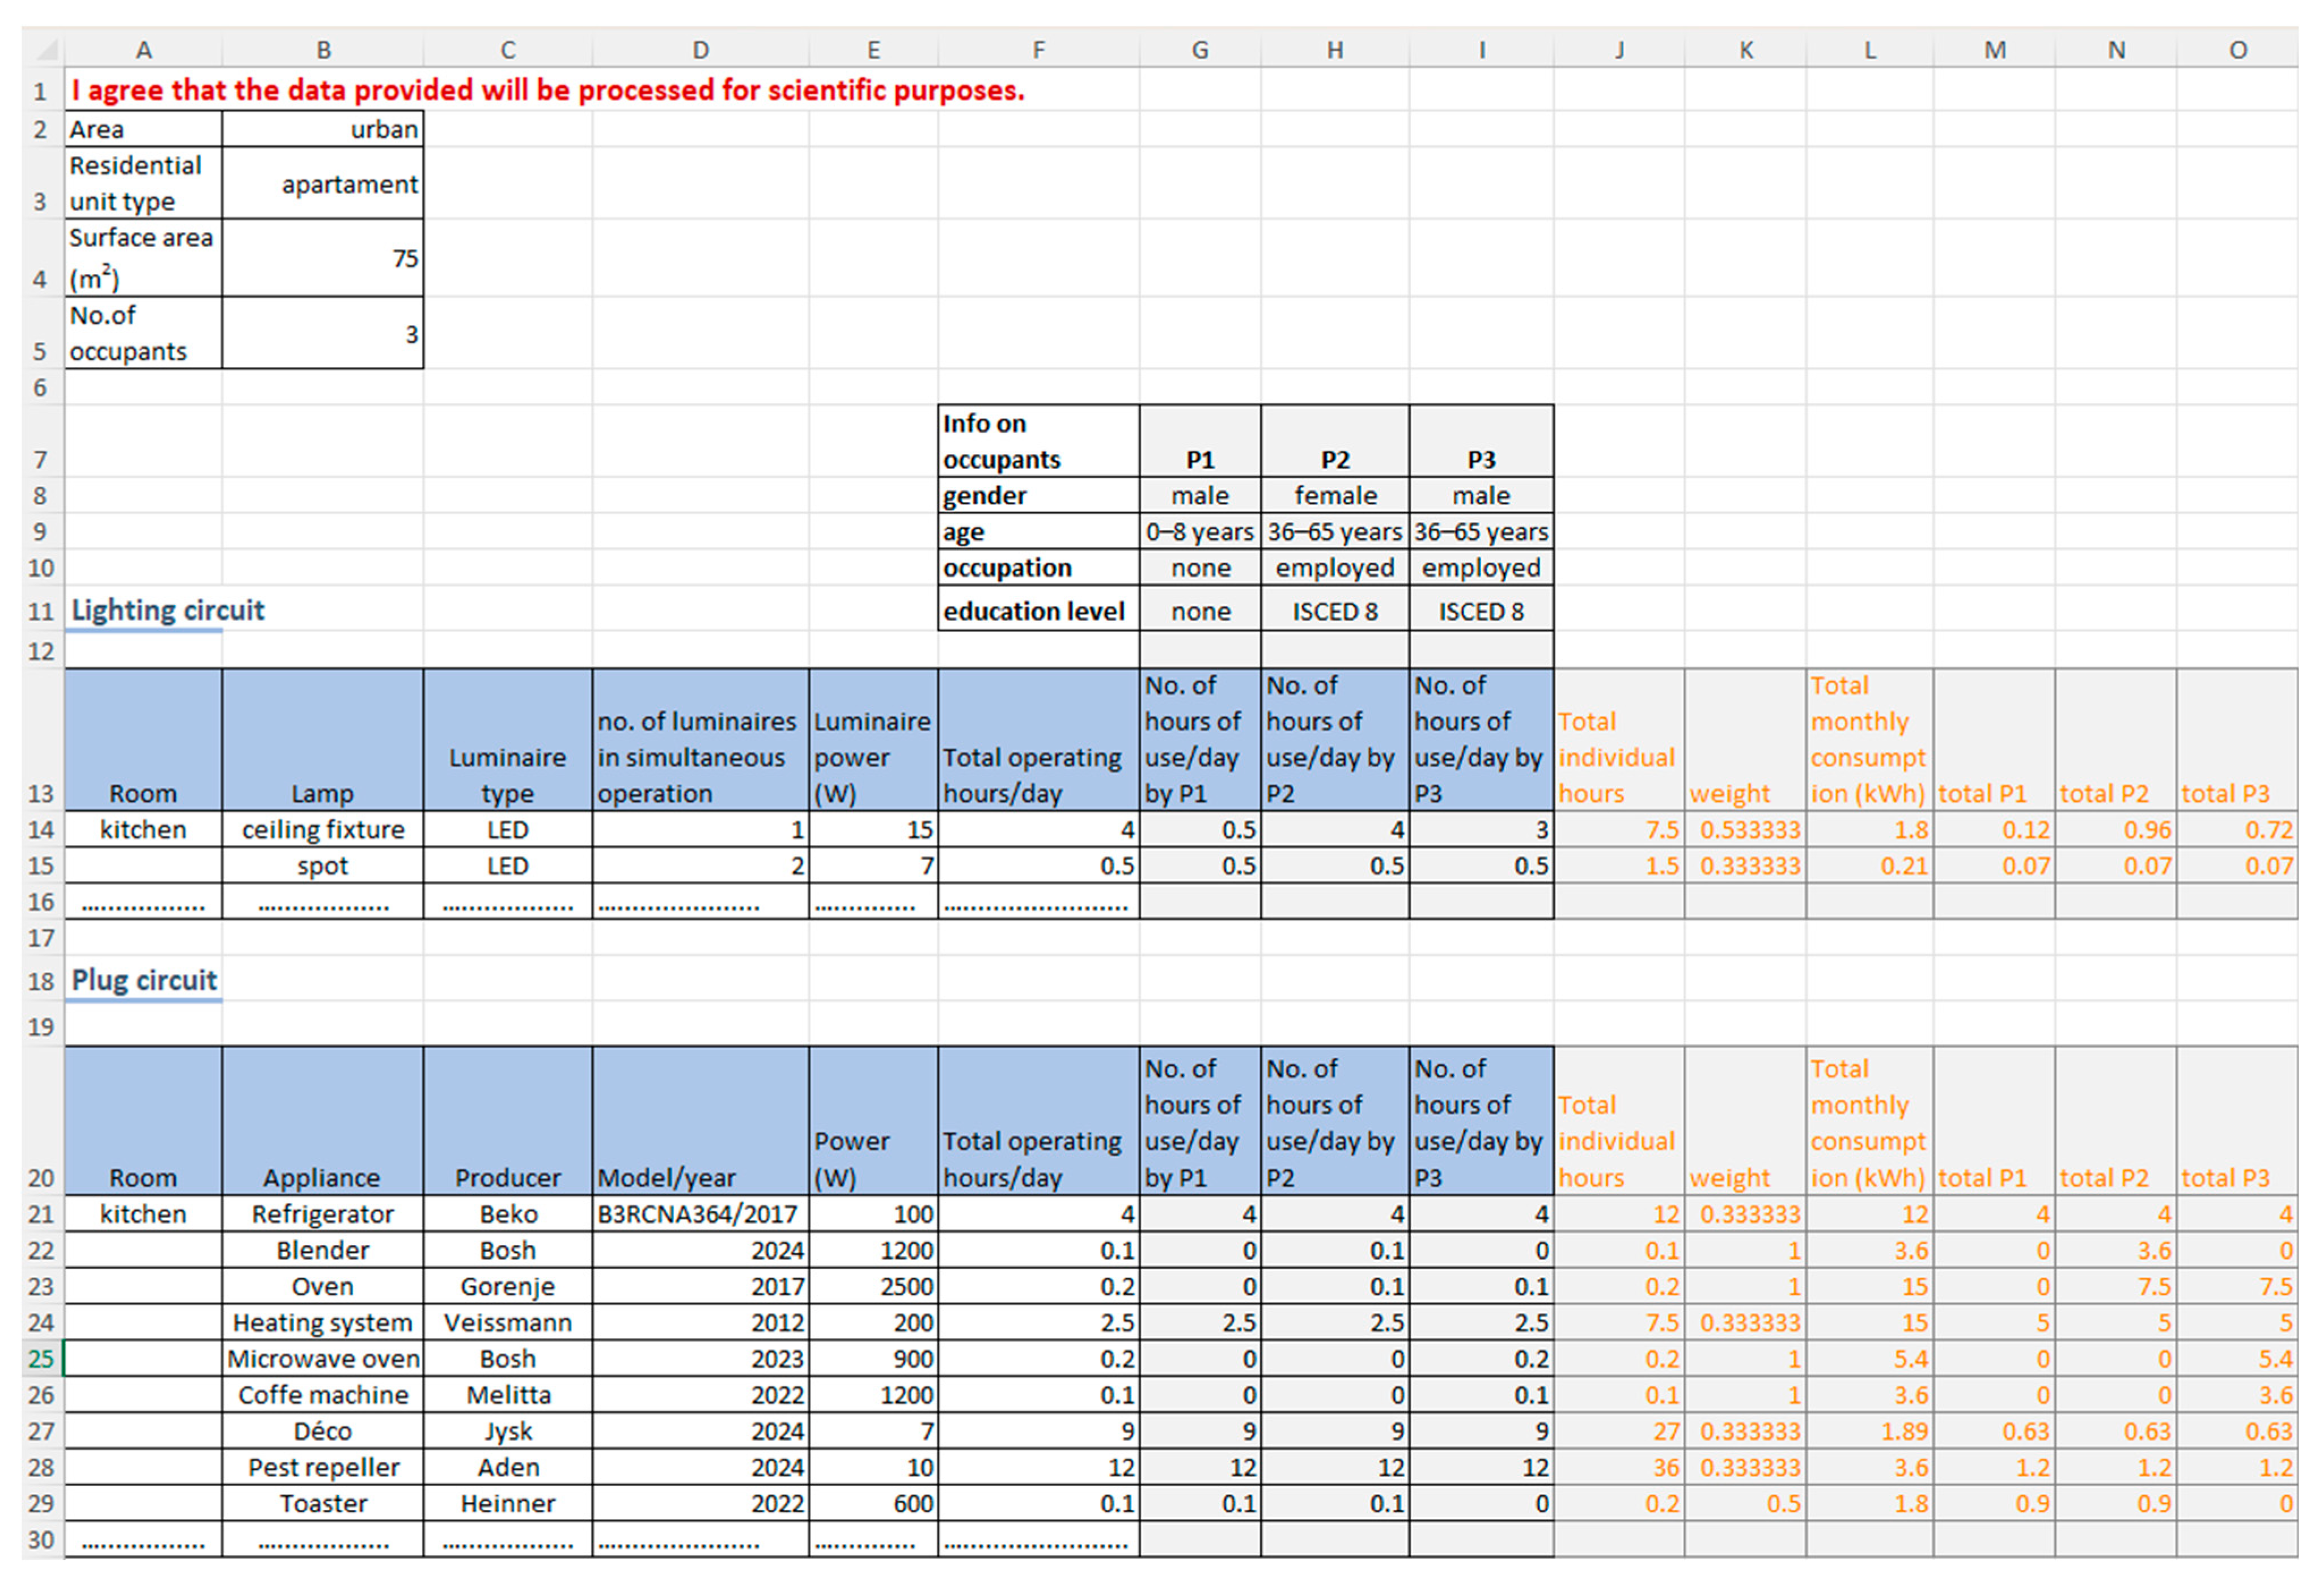Select row 25 header

pos(40,1359)
